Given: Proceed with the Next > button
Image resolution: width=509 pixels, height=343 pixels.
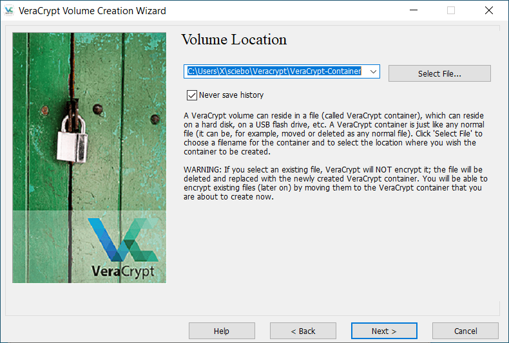Looking at the screenshot, I should click(x=384, y=331).
